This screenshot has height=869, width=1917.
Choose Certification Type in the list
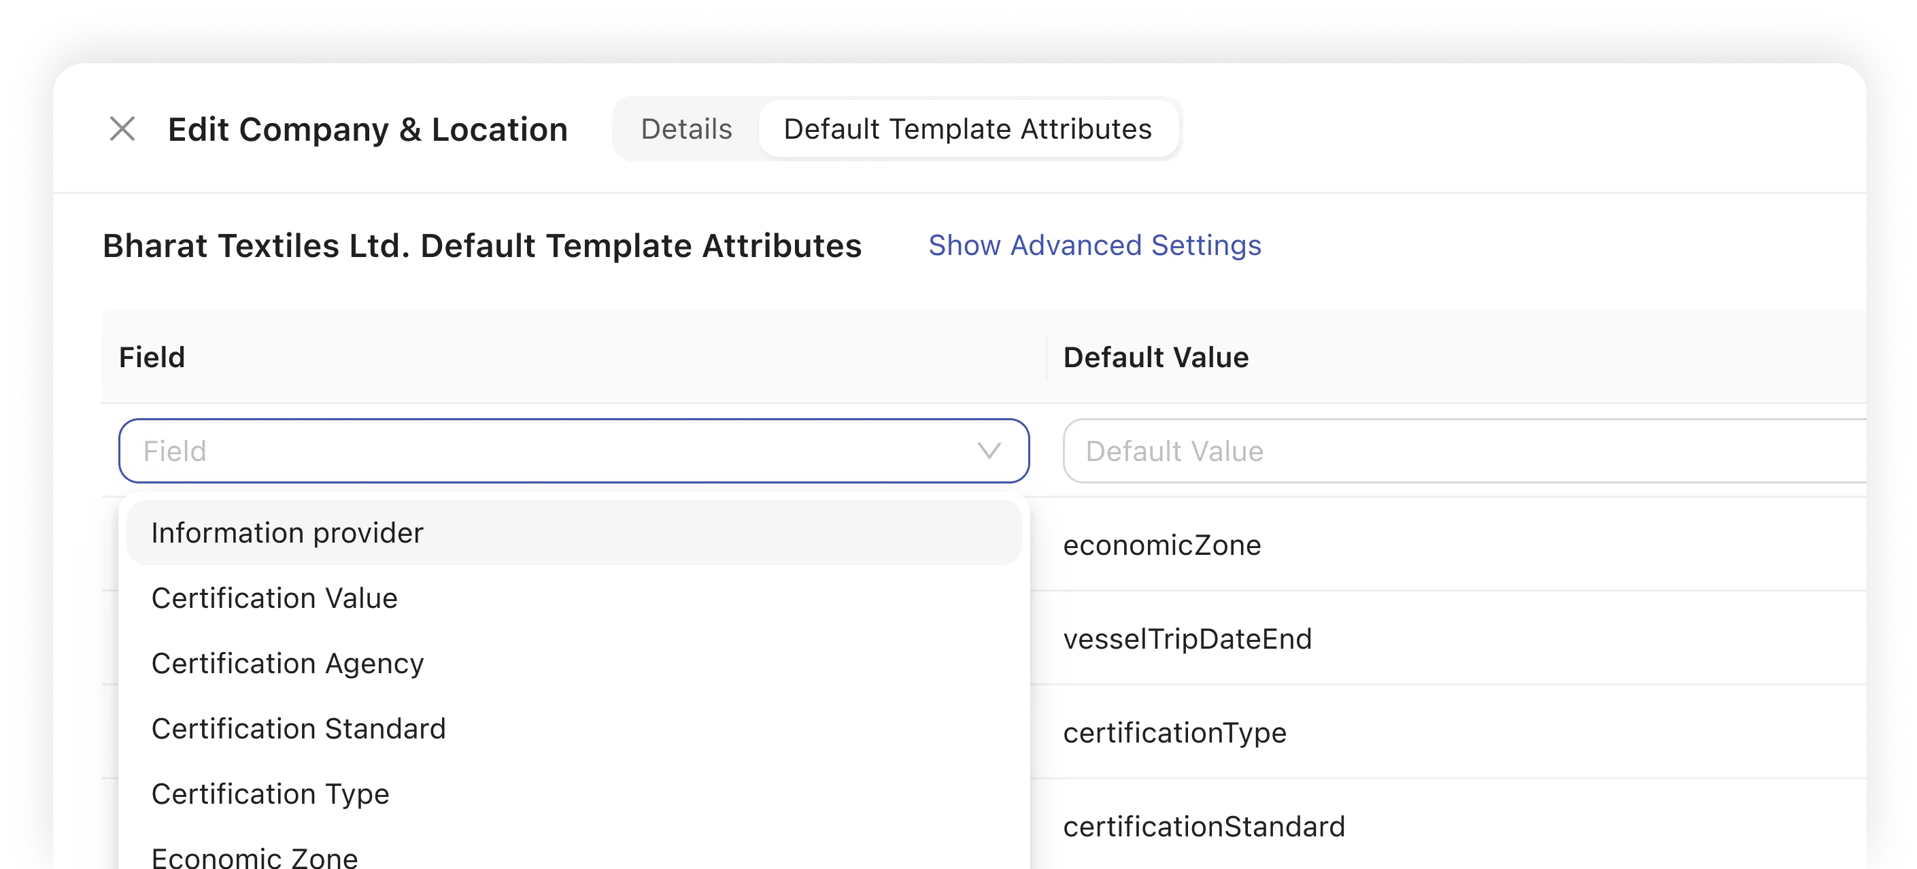pyautogui.click(x=269, y=794)
